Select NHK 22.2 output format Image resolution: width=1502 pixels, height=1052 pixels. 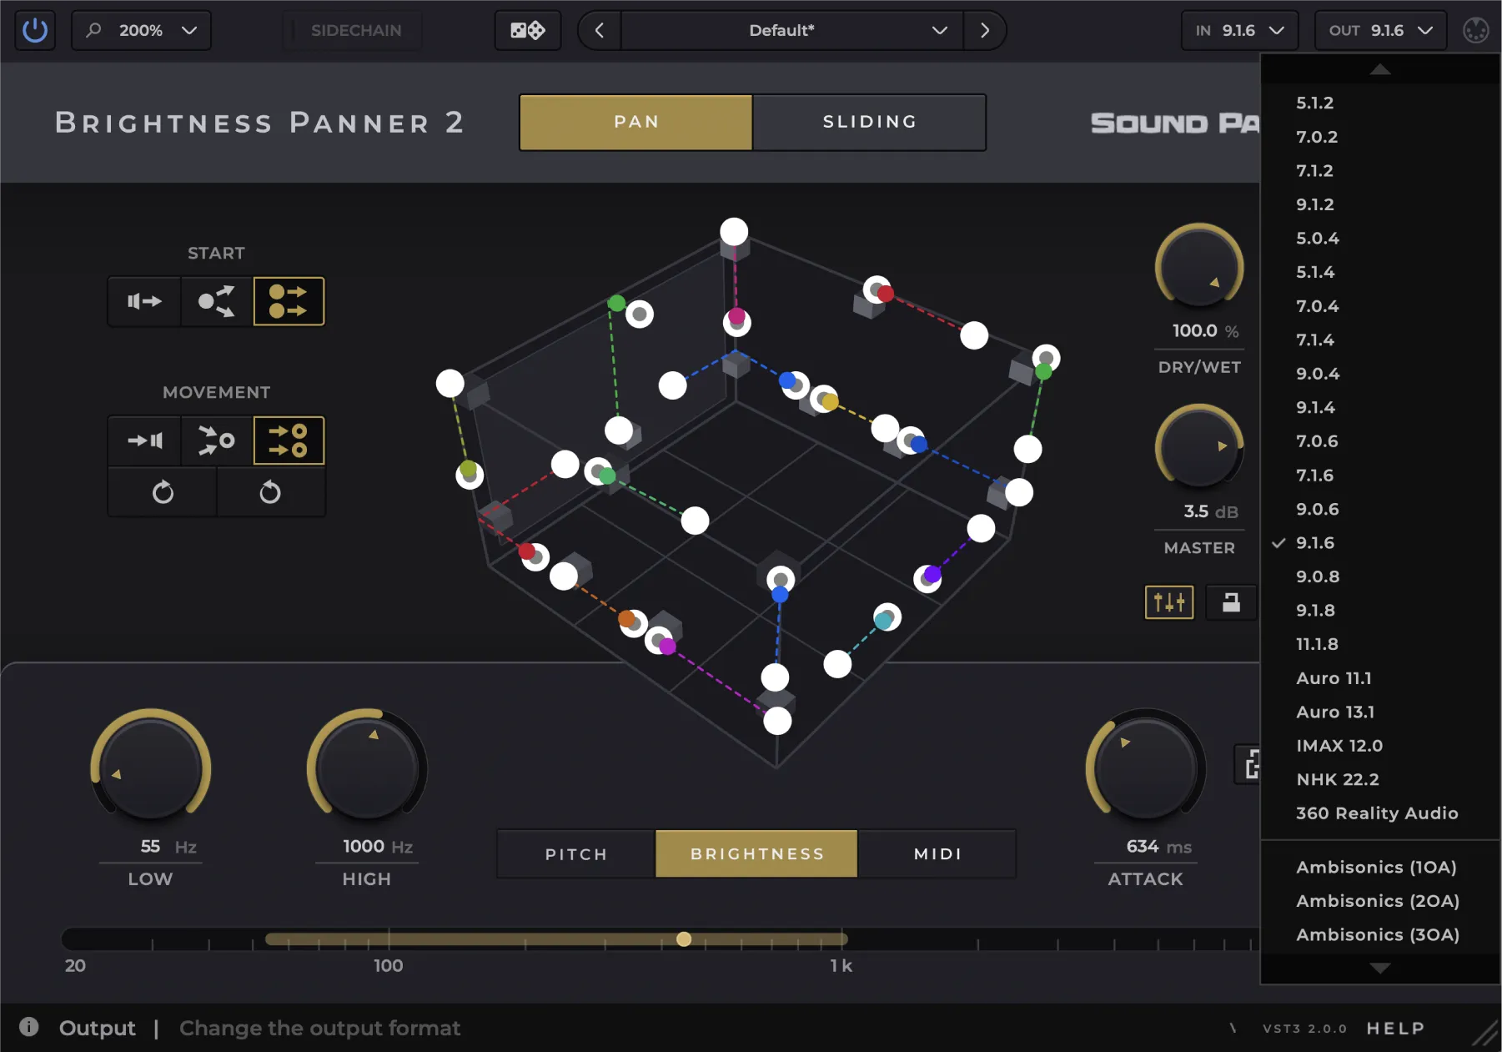pos(1380,779)
